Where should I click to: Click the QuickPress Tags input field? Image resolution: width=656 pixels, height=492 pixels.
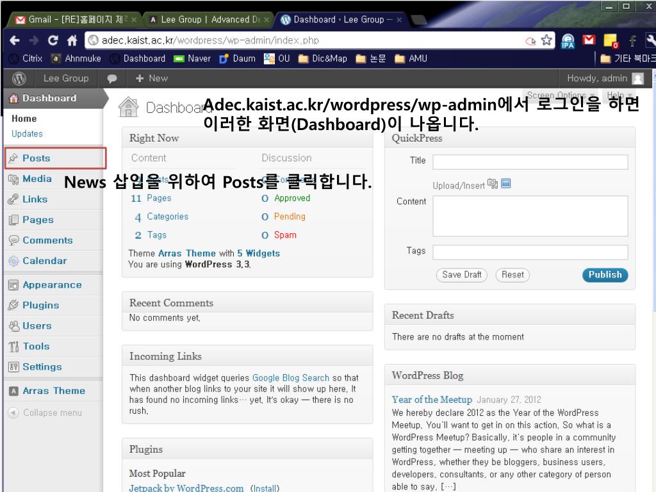click(530, 252)
